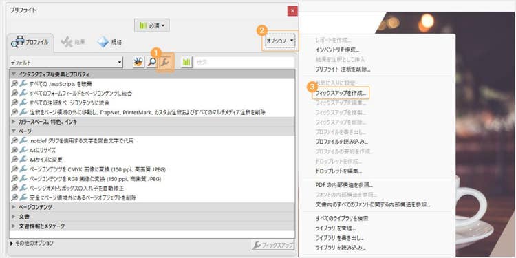This screenshot has height=258, width=516.
Task: Choose 文書内のすべてのフォントに関する内部構造を参照... menu item
Action: tap(372, 205)
